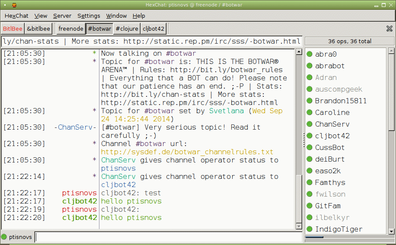Image resolution: width=396 pixels, height=245 pixels.
Task: Switch to the BitlBee server tab
Action: click(13, 29)
